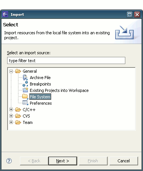This screenshot has height=171, width=143.
Task: Click the General folder icon
Action: pos(18,71)
